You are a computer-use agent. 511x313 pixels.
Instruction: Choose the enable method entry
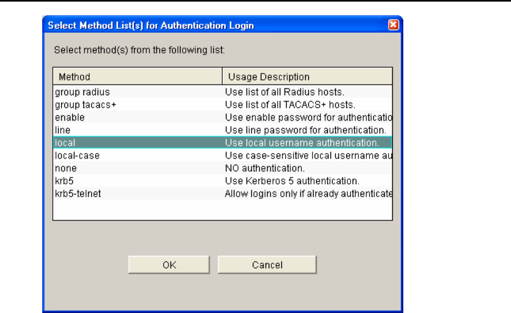(x=223, y=117)
